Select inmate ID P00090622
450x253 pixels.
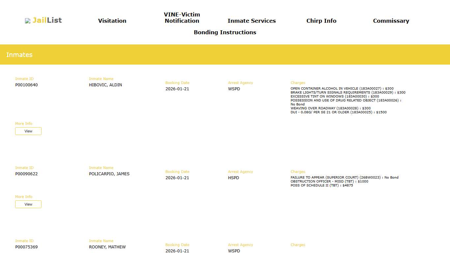26,174
